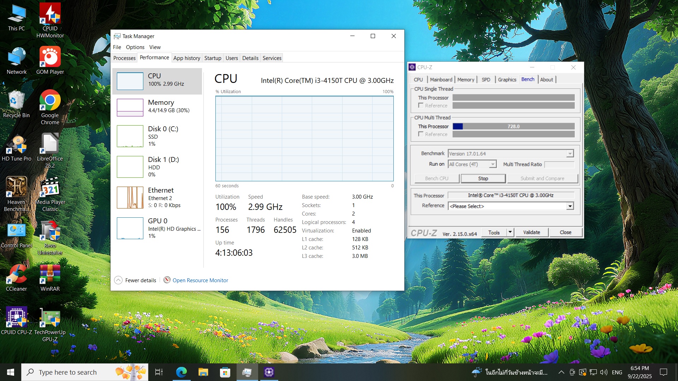This screenshot has height=381, width=678.
Task: Enable Reference checkbox under CPU Single Thread
Action: pyautogui.click(x=421, y=105)
